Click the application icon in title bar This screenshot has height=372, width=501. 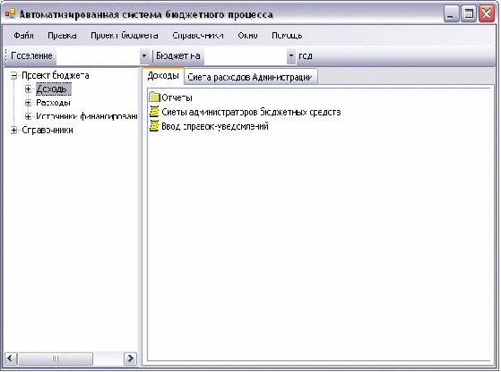10,13
